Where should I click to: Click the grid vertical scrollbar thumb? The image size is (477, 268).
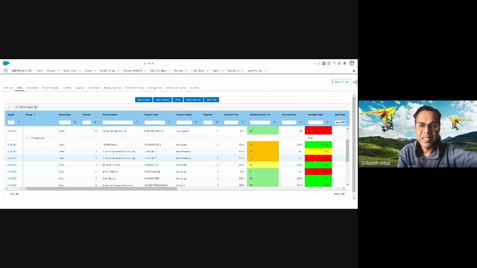point(347,151)
